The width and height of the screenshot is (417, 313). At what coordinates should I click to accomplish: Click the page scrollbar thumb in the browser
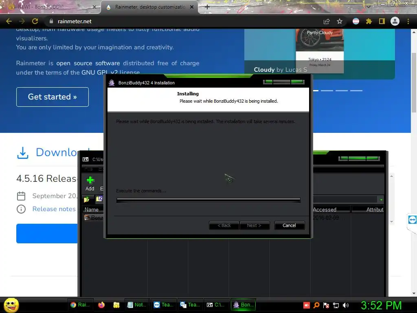click(414, 83)
